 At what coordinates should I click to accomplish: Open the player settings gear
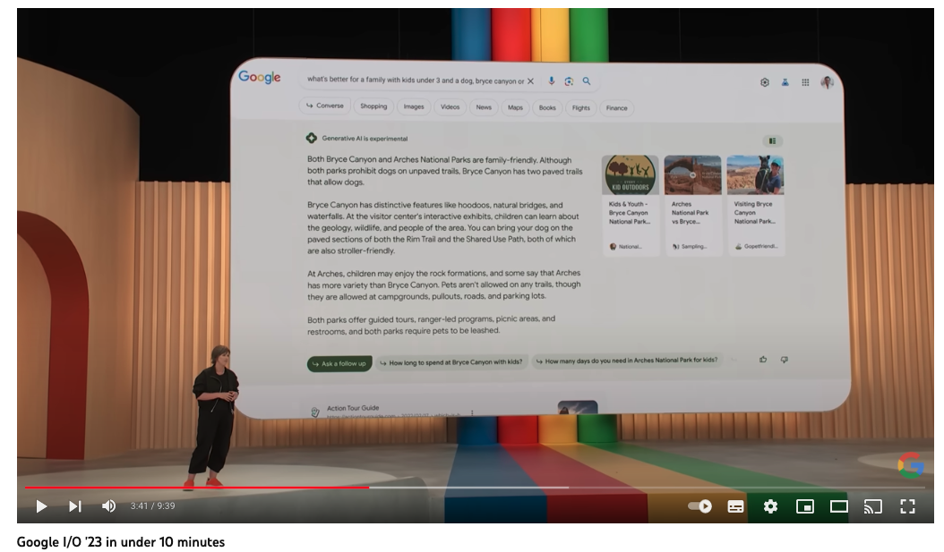click(770, 506)
